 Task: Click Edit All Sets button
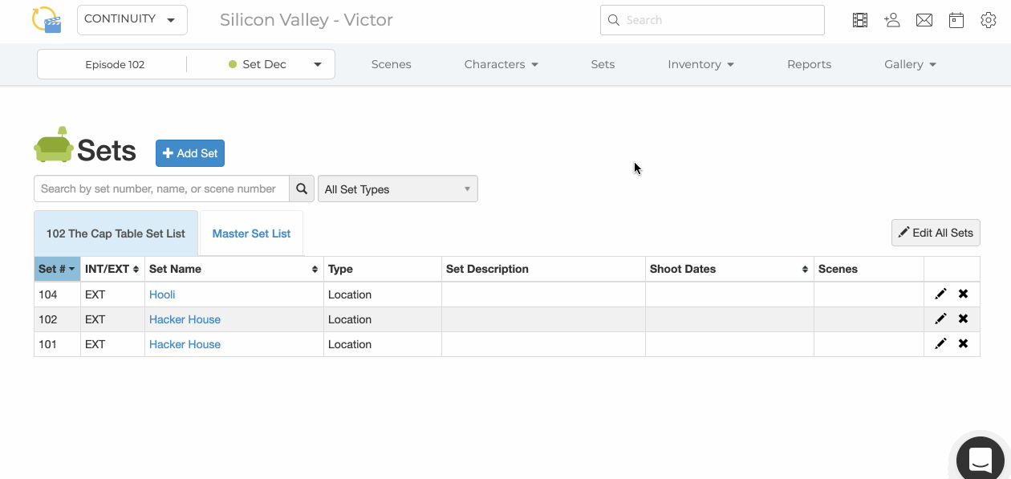936,233
